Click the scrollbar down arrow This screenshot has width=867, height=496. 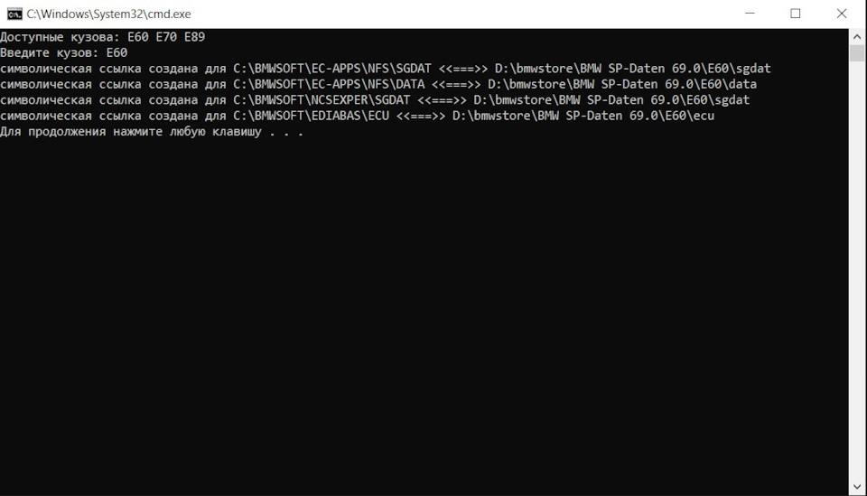pyautogui.click(x=858, y=488)
